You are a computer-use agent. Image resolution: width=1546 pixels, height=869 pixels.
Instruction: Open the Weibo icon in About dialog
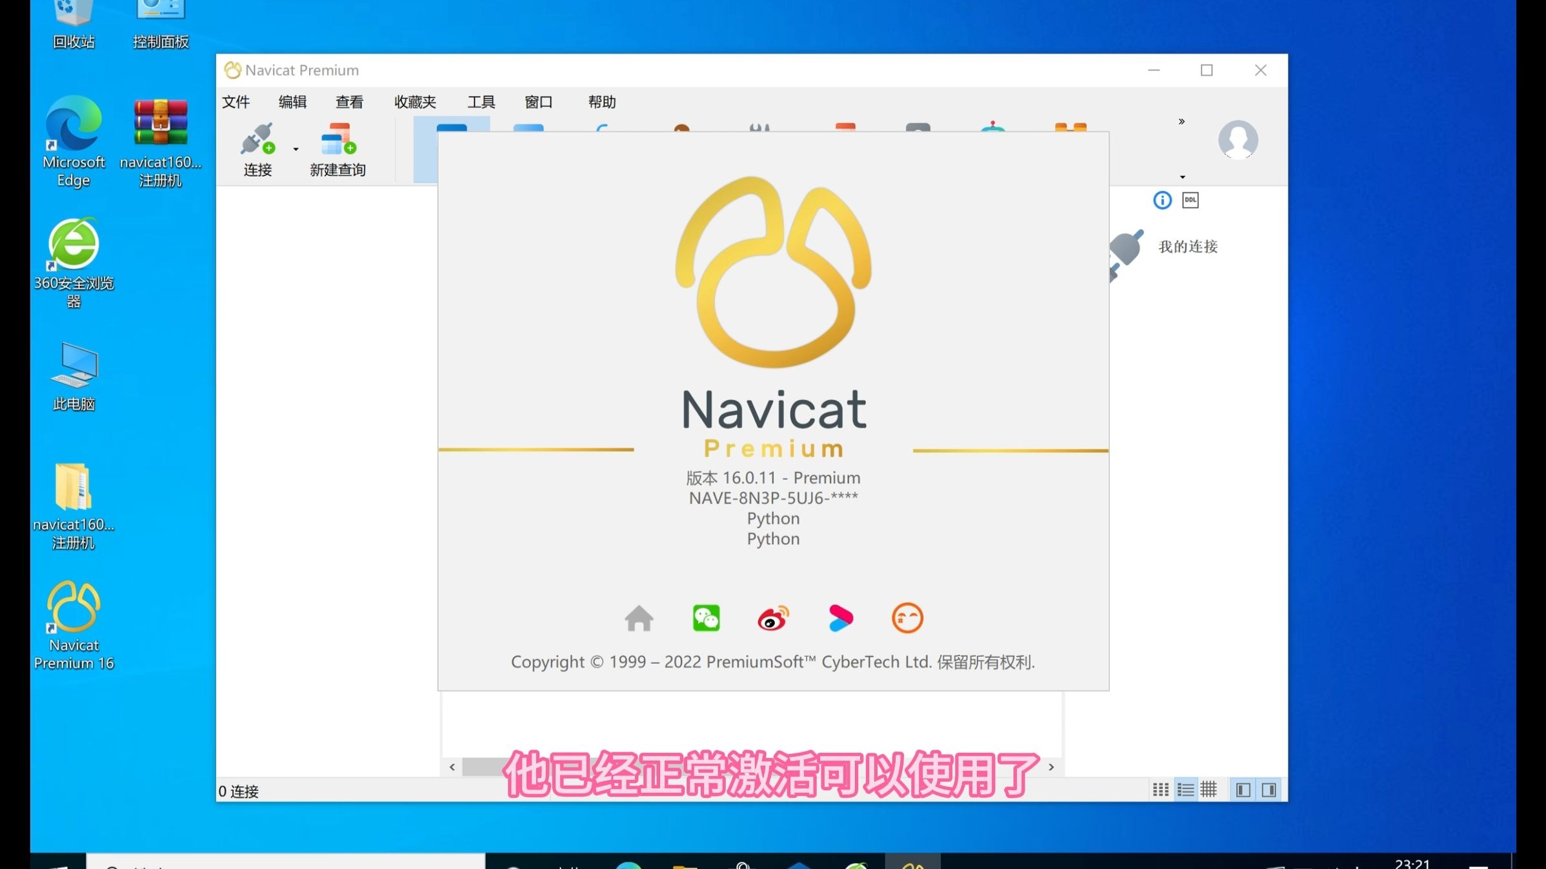point(773,618)
